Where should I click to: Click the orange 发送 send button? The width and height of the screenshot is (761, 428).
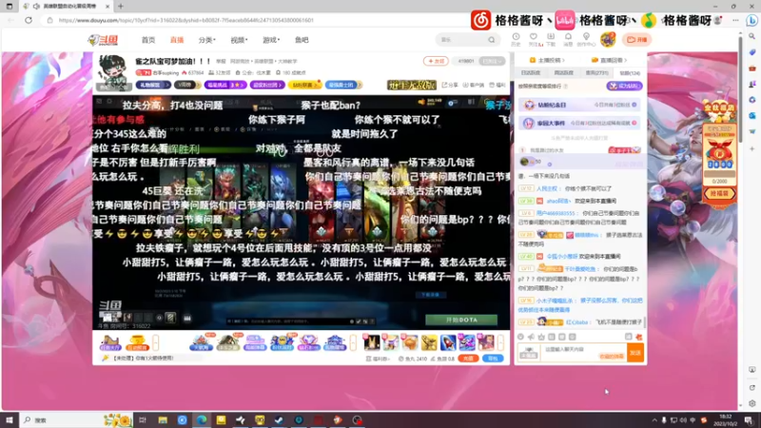tap(635, 353)
